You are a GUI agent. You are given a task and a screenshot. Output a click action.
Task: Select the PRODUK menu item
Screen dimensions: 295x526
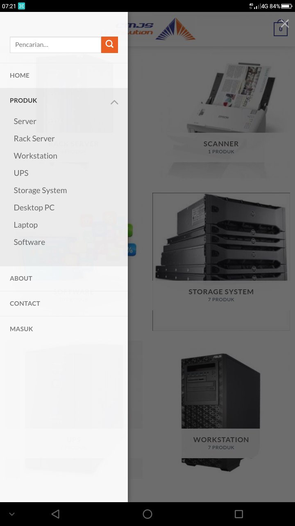23,100
